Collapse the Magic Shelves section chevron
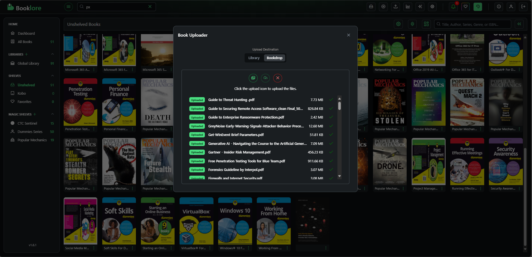 point(53,114)
